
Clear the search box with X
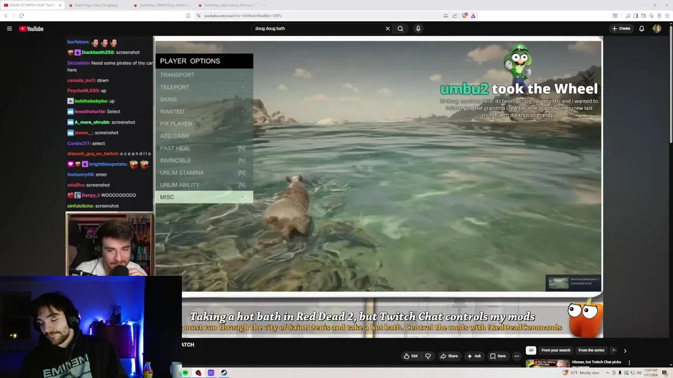click(x=388, y=29)
